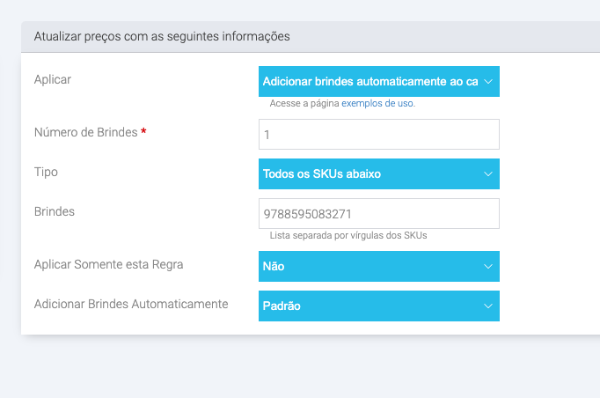Click the 'Aplicar' field label
The width and height of the screenshot is (600, 398).
[x=52, y=79]
